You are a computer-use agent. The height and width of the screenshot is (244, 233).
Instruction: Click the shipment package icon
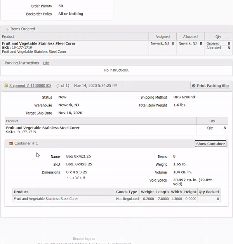[6, 86]
